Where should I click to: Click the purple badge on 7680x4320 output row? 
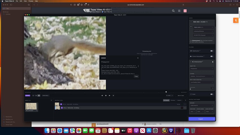coord(62,108)
